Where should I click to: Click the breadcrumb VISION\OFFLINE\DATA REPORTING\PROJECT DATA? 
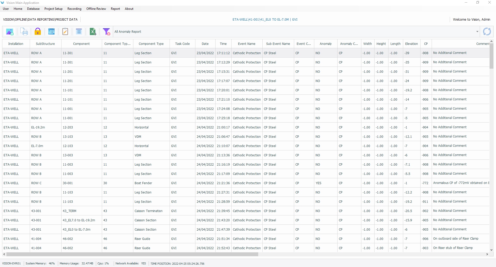pyautogui.click(x=40, y=20)
